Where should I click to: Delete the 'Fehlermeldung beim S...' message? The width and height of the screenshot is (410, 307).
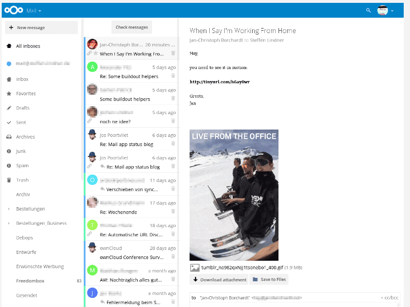pyautogui.click(x=173, y=302)
